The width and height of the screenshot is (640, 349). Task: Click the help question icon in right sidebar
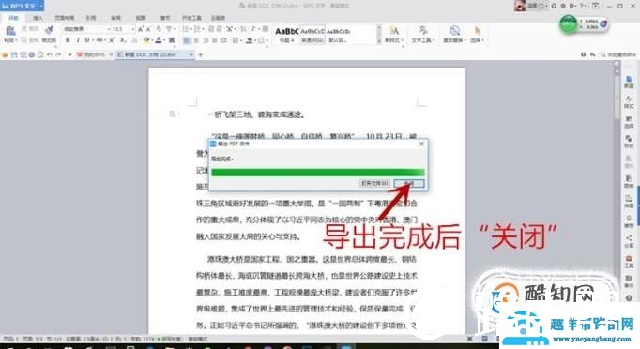pos(629,298)
